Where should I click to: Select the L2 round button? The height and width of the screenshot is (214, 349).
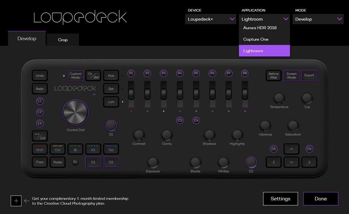pos(40,112)
